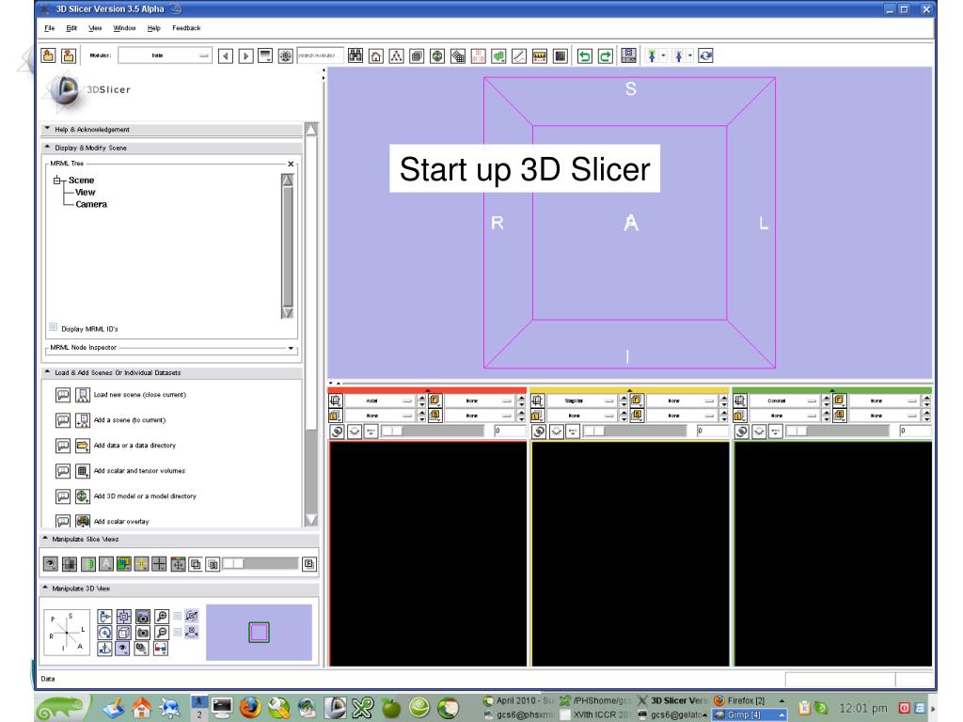Open the module history dropdown icon

click(265, 55)
